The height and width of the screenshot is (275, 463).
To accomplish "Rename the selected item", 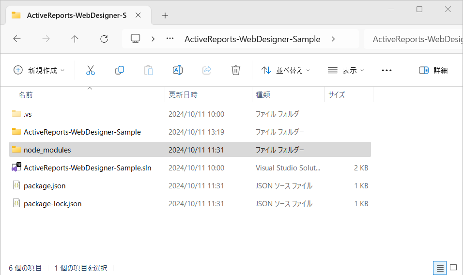I will (177, 70).
